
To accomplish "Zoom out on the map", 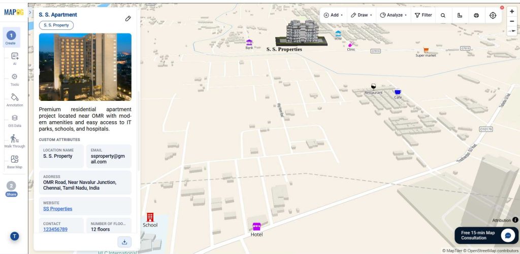I will point(512,21).
